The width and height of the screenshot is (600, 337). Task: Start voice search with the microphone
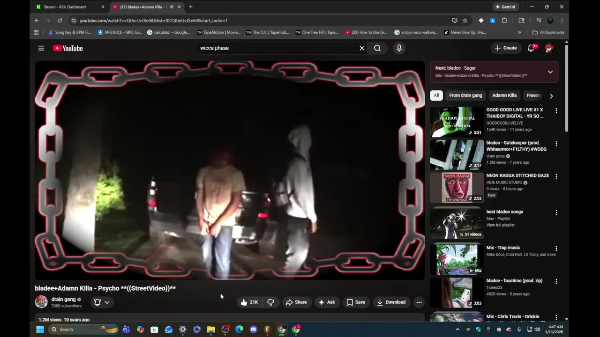pyautogui.click(x=399, y=48)
